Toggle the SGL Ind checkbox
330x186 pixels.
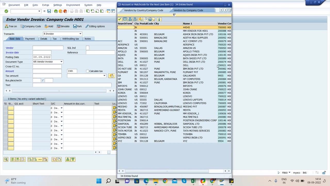(87, 48)
